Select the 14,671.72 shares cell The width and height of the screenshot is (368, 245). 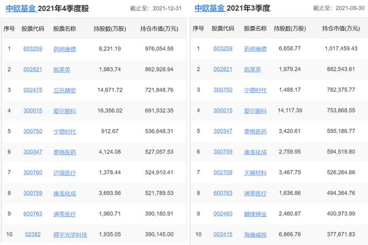[x=110, y=90]
